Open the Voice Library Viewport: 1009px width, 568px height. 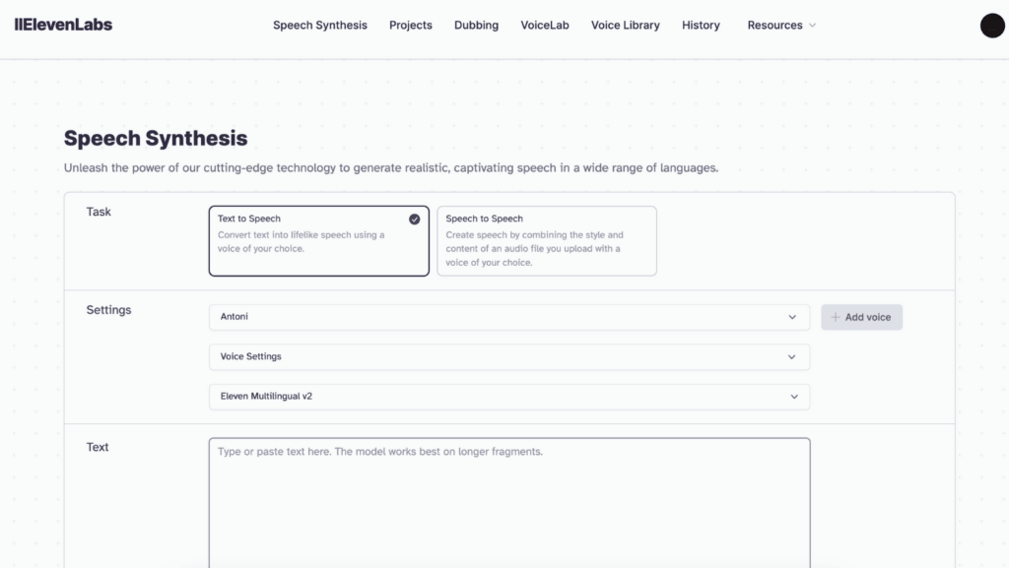[x=625, y=25]
